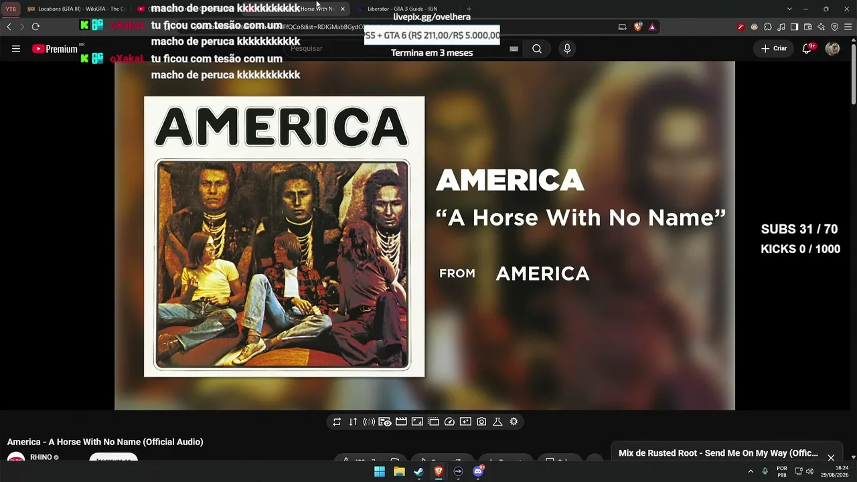Reload the page with refresh icon
Viewport: 857px width, 482px height.
point(35,27)
